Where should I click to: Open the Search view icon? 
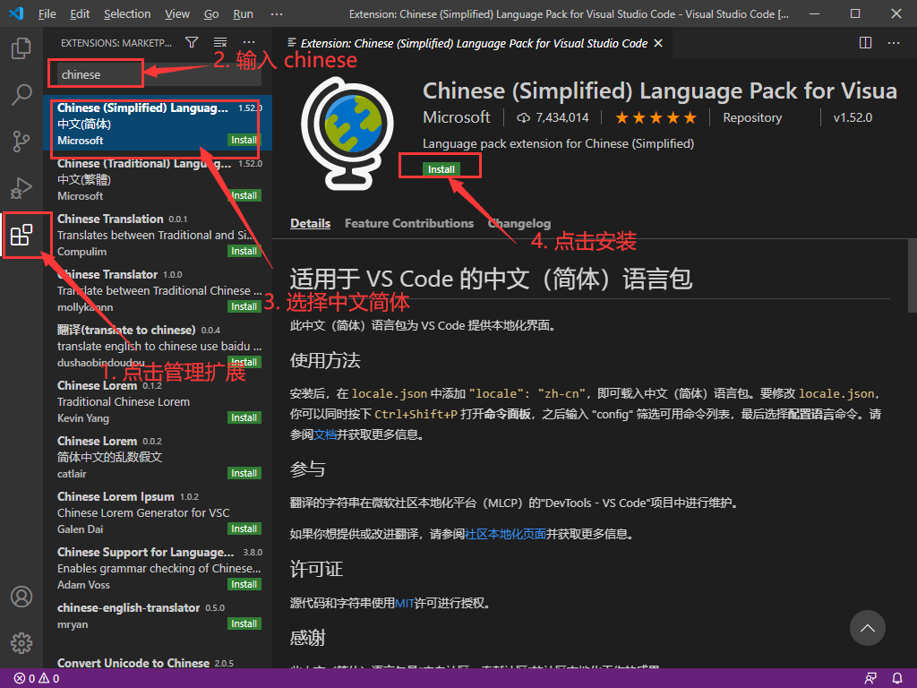click(21, 95)
